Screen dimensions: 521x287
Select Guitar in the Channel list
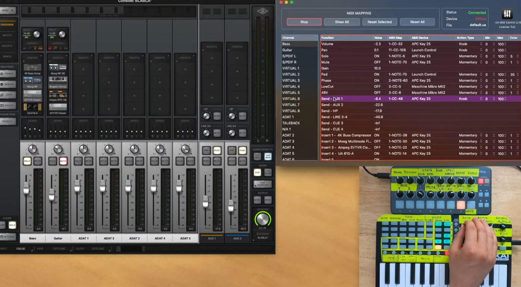coord(287,50)
